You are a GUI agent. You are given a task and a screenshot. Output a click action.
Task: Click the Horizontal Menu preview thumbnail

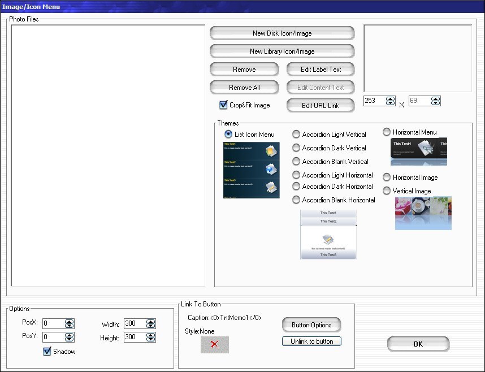tap(418, 152)
